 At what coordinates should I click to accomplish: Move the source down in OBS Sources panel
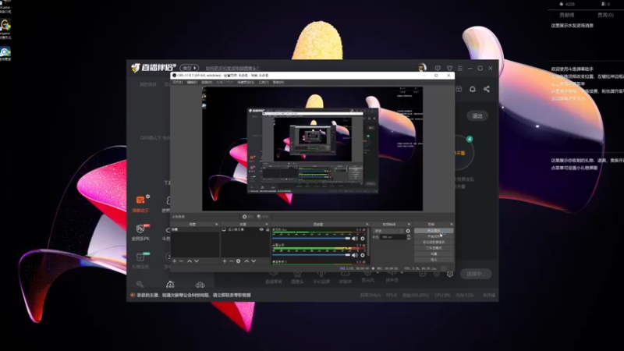pos(254,261)
